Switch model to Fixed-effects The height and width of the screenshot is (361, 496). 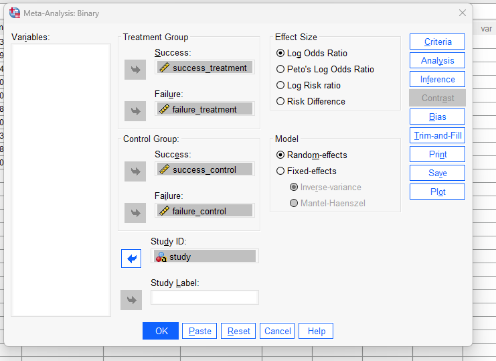(x=281, y=171)
